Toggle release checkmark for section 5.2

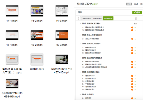pos(135,79)
